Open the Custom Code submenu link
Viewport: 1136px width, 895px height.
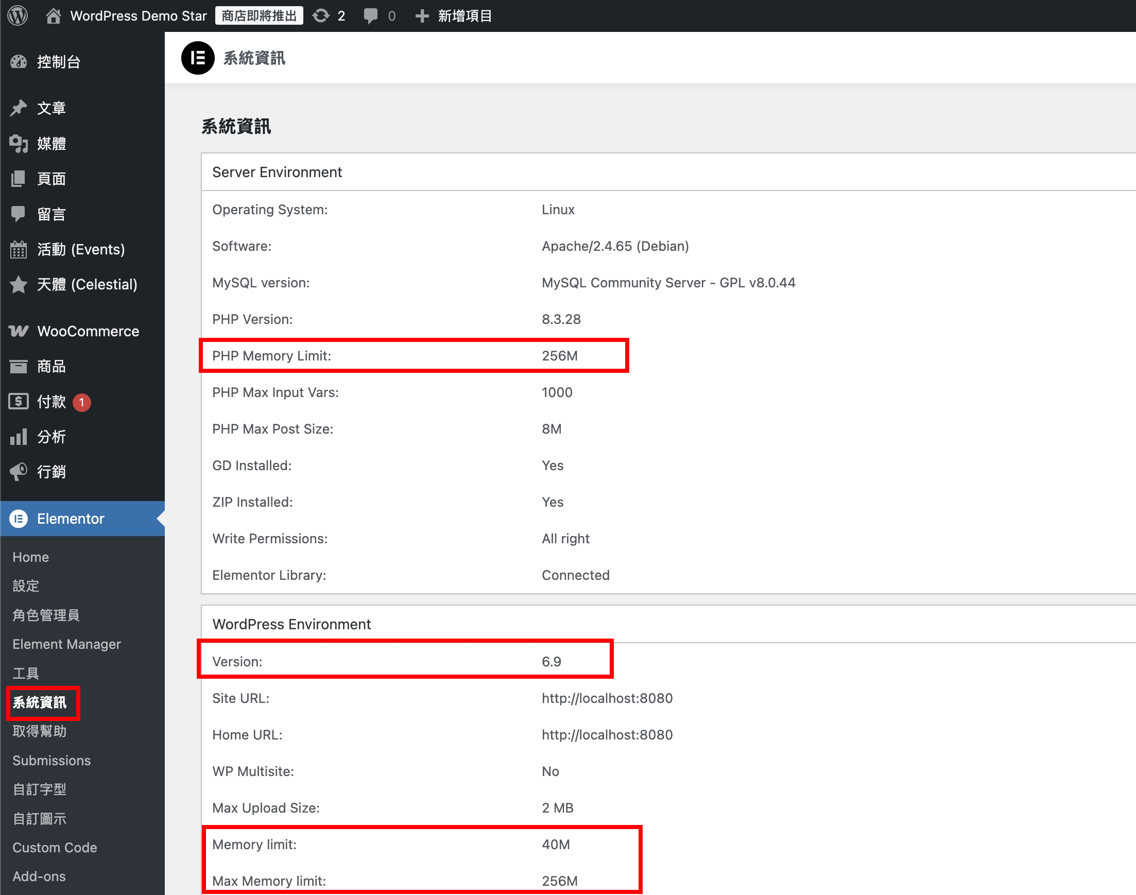[55, 847]
